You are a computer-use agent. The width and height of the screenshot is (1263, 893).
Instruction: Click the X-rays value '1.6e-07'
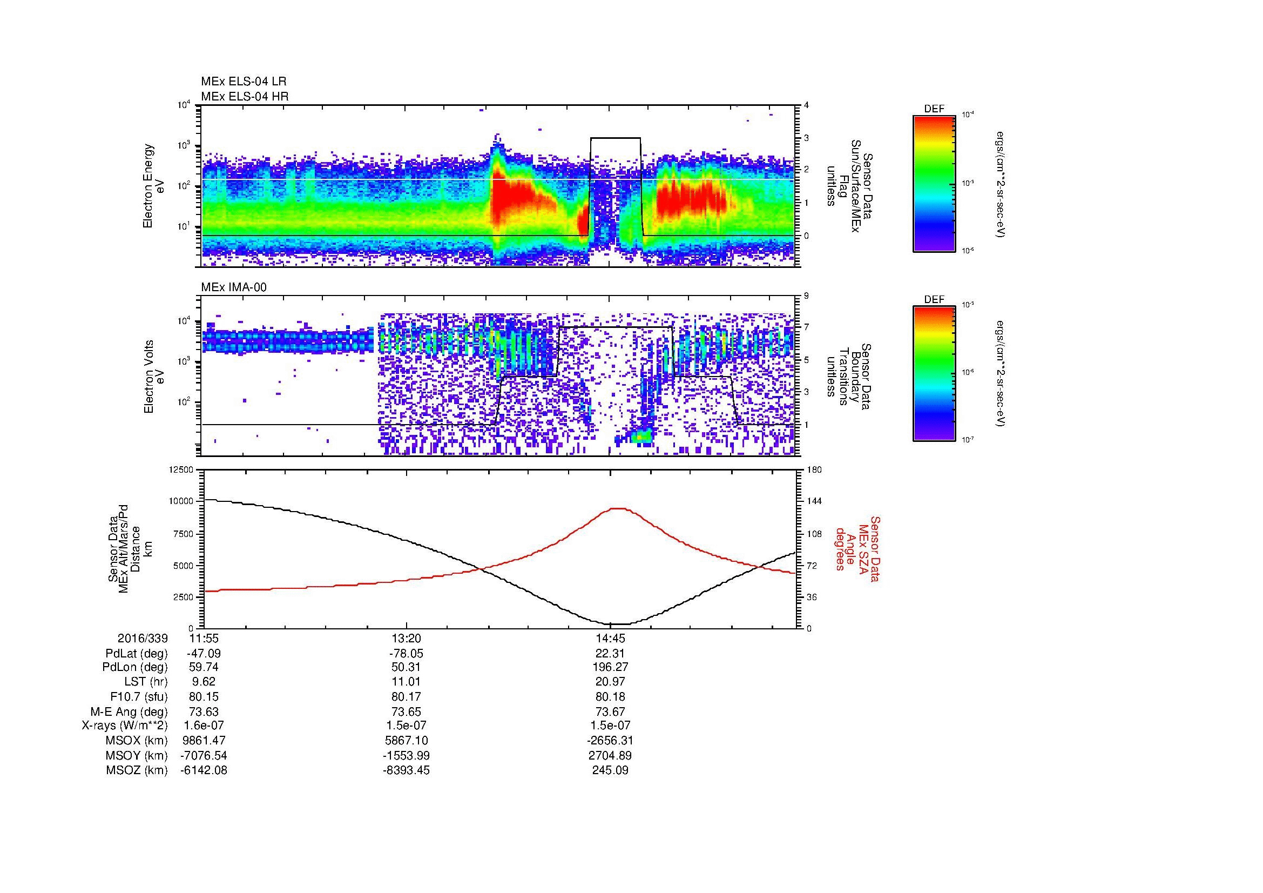click(x=204, y=726)
